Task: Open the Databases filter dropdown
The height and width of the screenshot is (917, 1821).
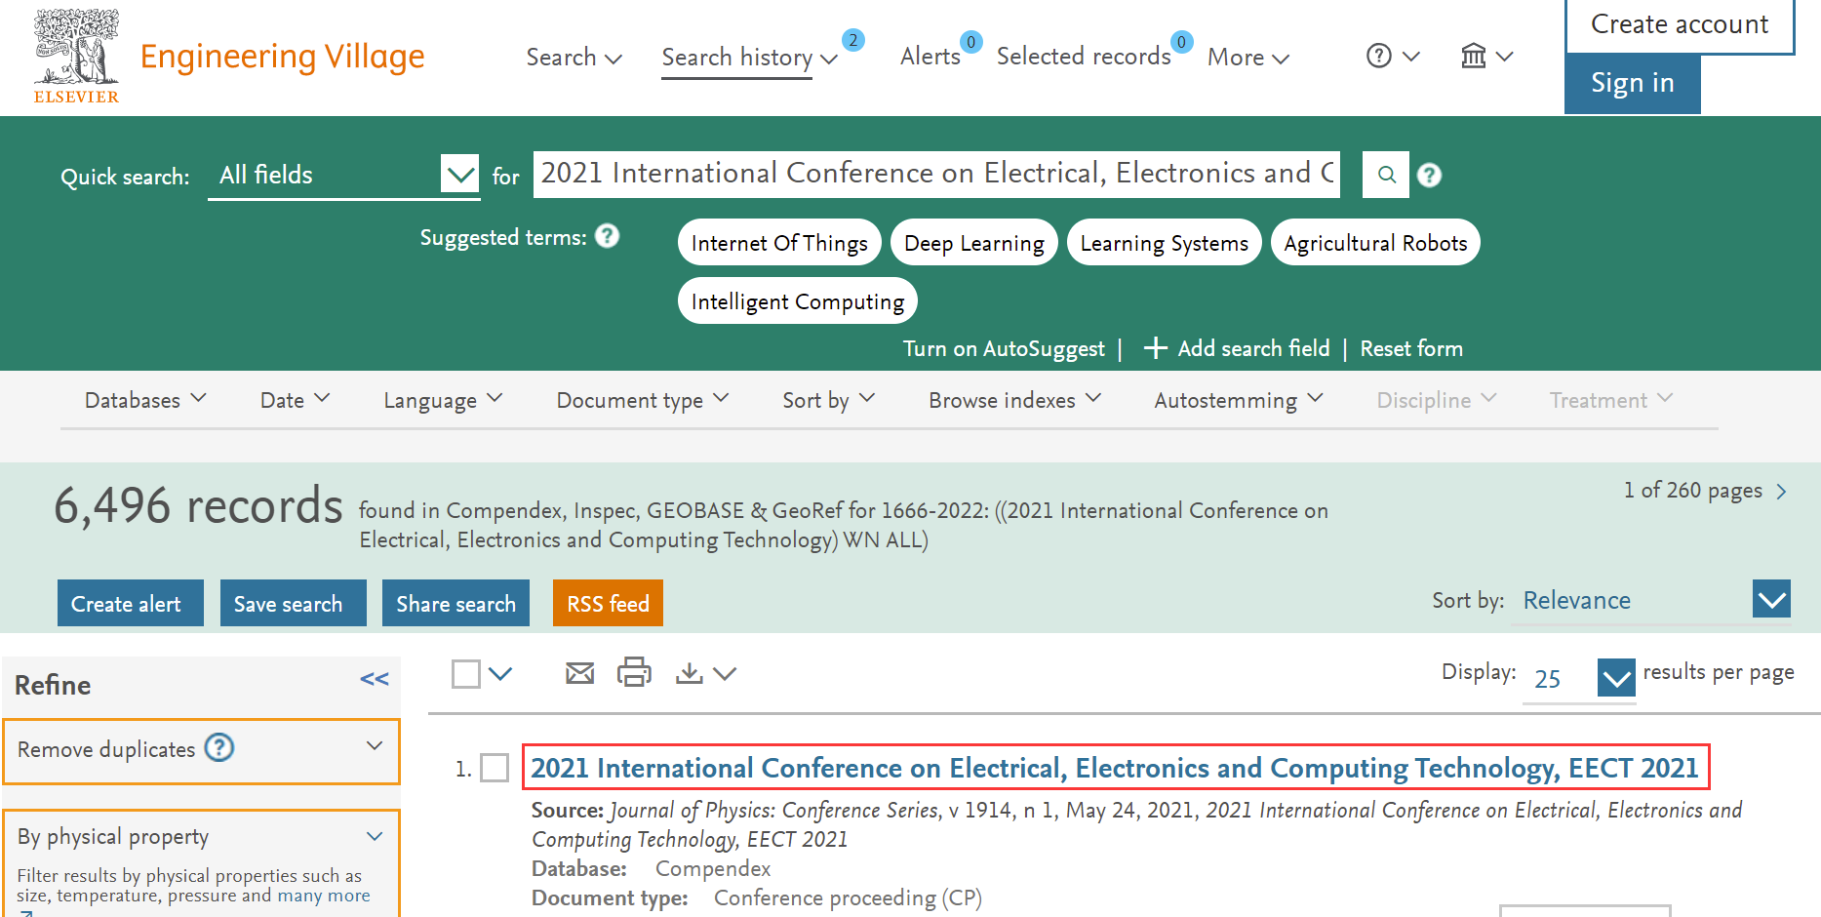Action: pos(145,400)
